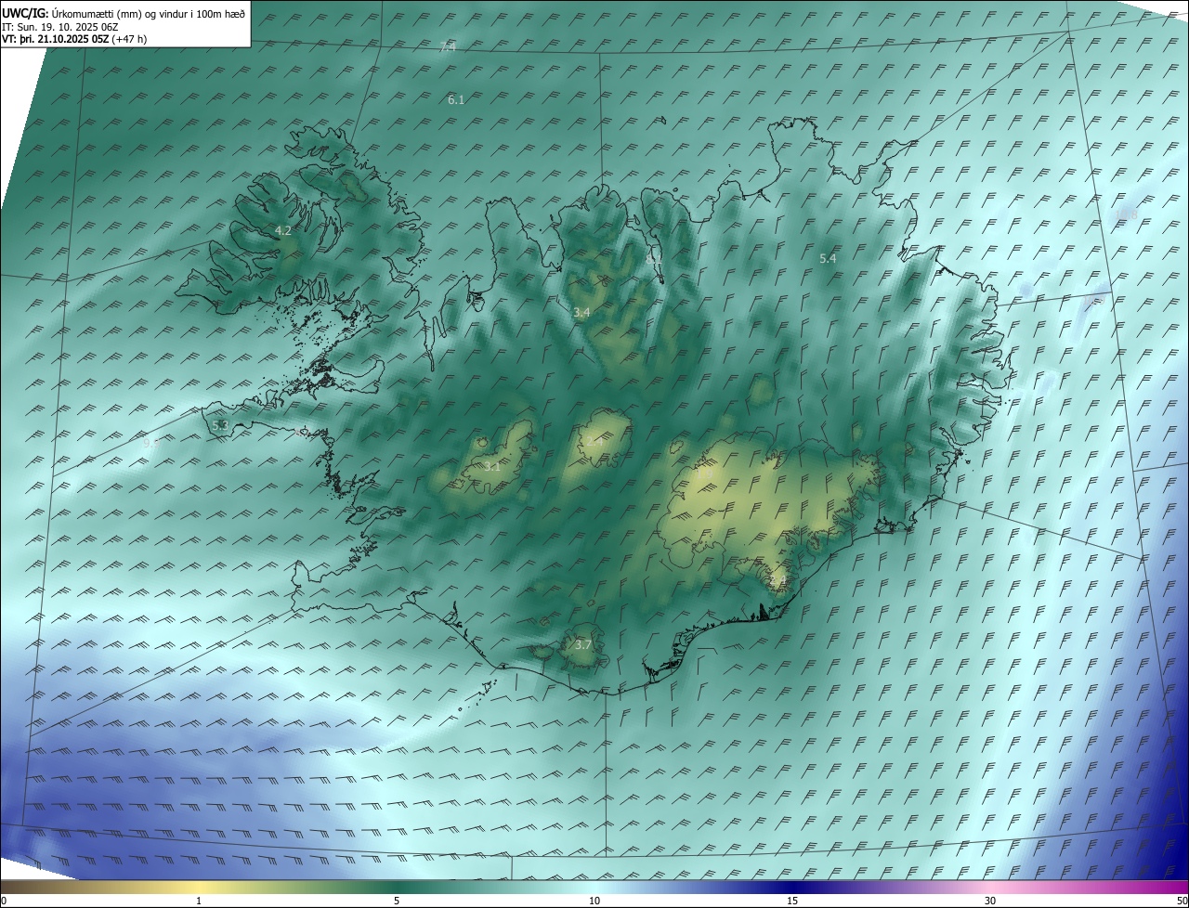Select the 4.2 value on the Westfjords

pos(283,230)
